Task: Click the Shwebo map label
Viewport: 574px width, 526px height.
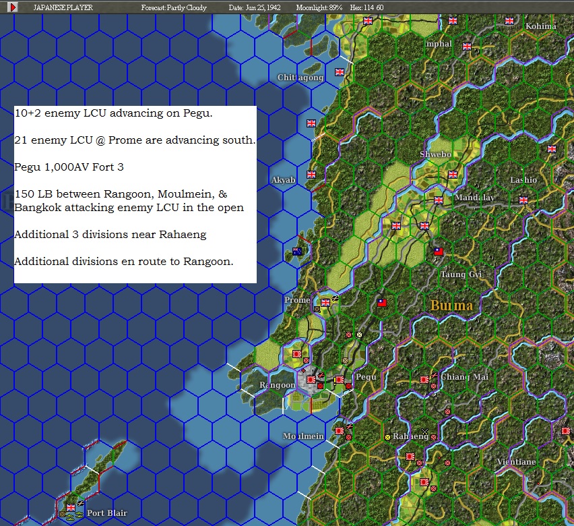Action: (x=435, y=154)
